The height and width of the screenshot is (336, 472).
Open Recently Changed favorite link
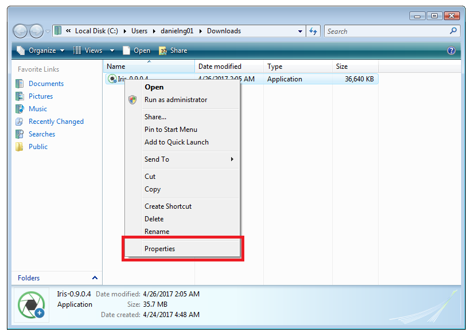[x=56, y=122]
